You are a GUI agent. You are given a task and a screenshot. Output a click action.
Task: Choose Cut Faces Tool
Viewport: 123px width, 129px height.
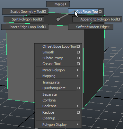click(x=86, y=12)
